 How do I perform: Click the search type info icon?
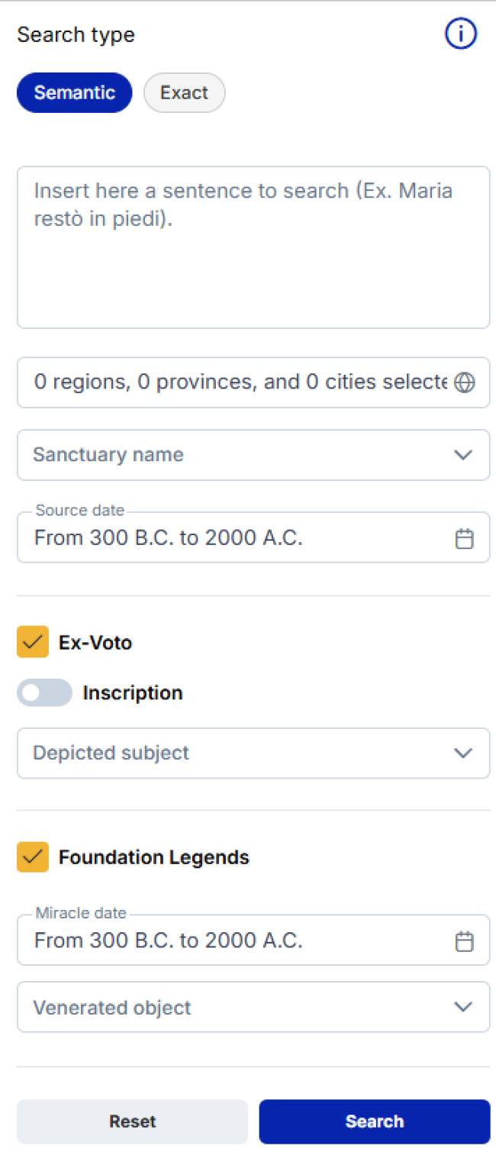coord(461,35)
